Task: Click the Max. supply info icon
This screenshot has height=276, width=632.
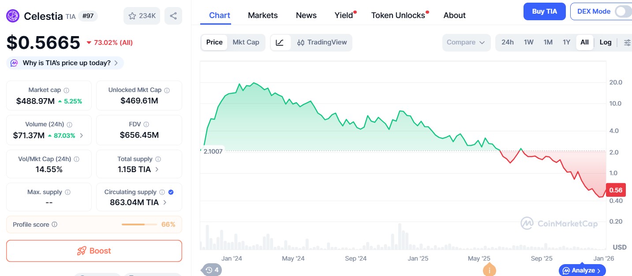Action: tap(67, 191)
